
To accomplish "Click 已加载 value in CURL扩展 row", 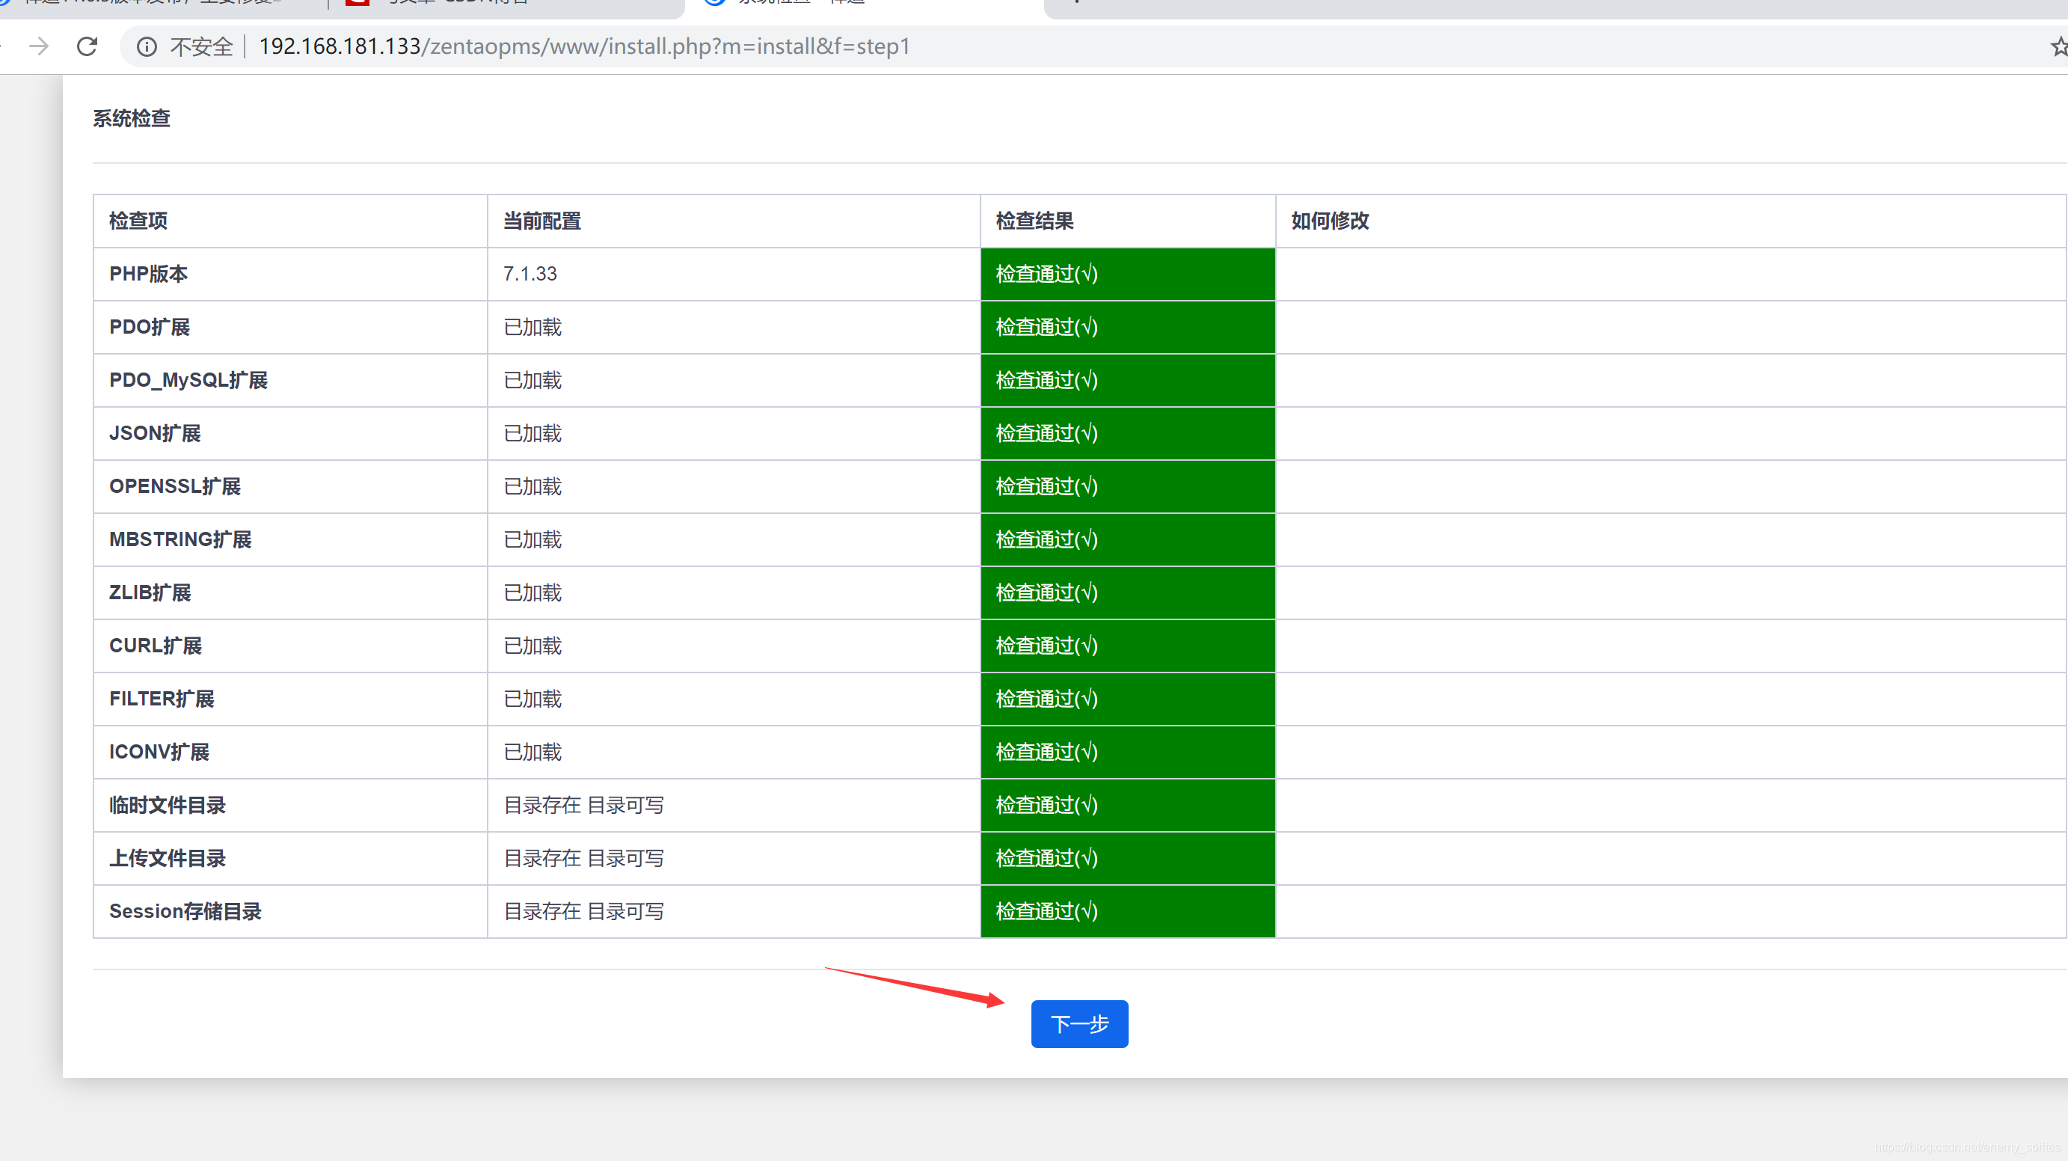I will [533, 646].
